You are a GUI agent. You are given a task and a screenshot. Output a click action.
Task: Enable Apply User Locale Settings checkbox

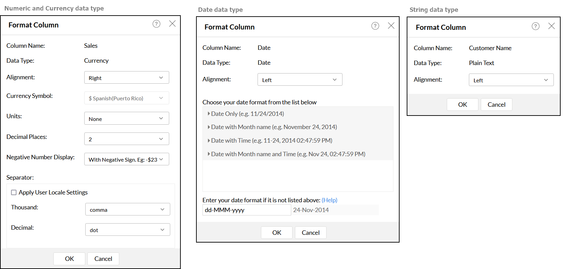tap(14, 192)
